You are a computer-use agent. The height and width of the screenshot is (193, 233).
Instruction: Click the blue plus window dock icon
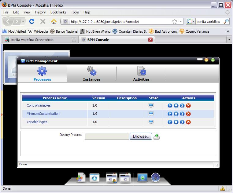click(x=94, y=178)
